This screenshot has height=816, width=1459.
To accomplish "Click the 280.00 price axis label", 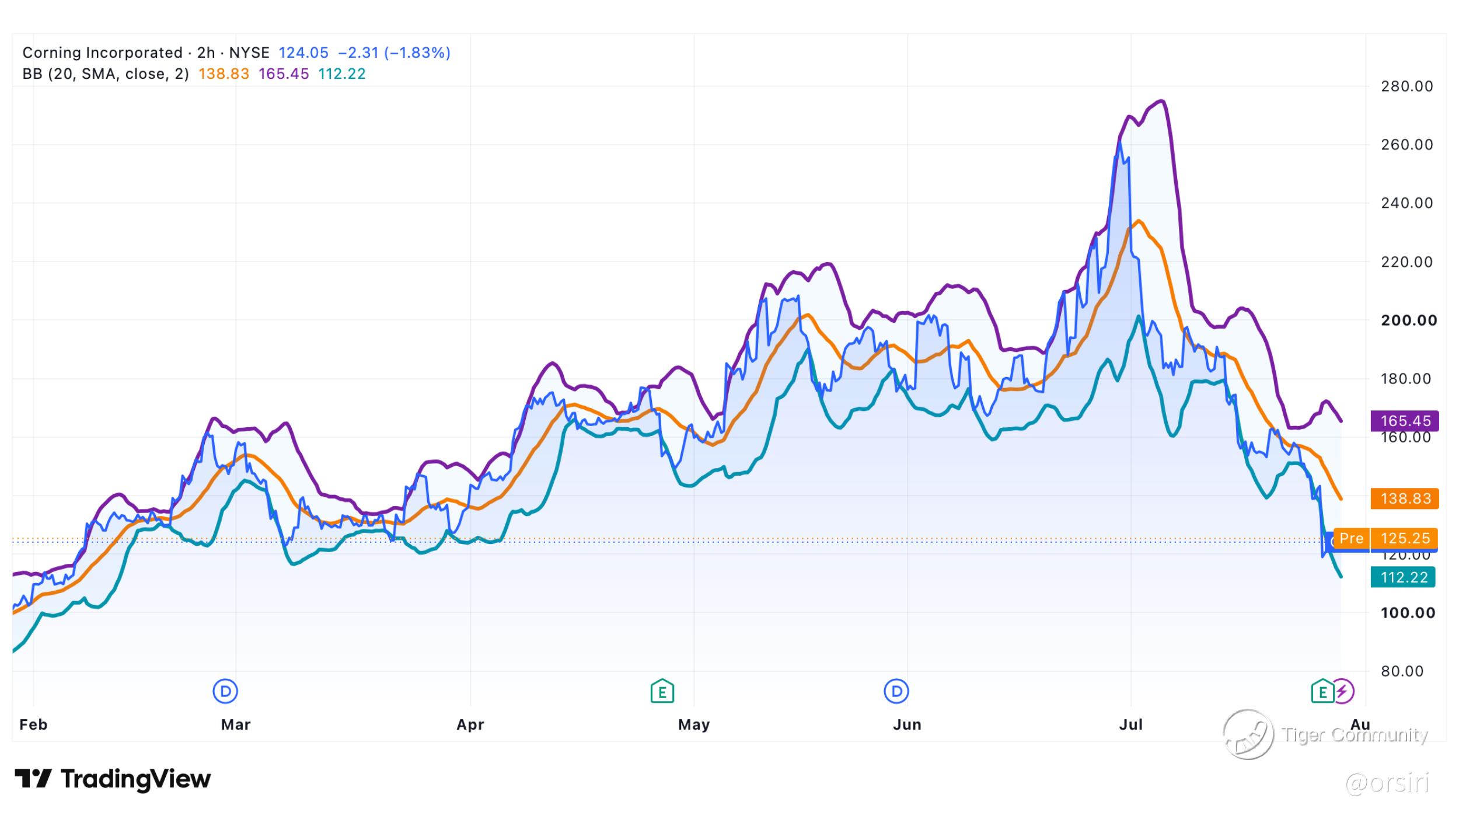I will coord(1407,86).
